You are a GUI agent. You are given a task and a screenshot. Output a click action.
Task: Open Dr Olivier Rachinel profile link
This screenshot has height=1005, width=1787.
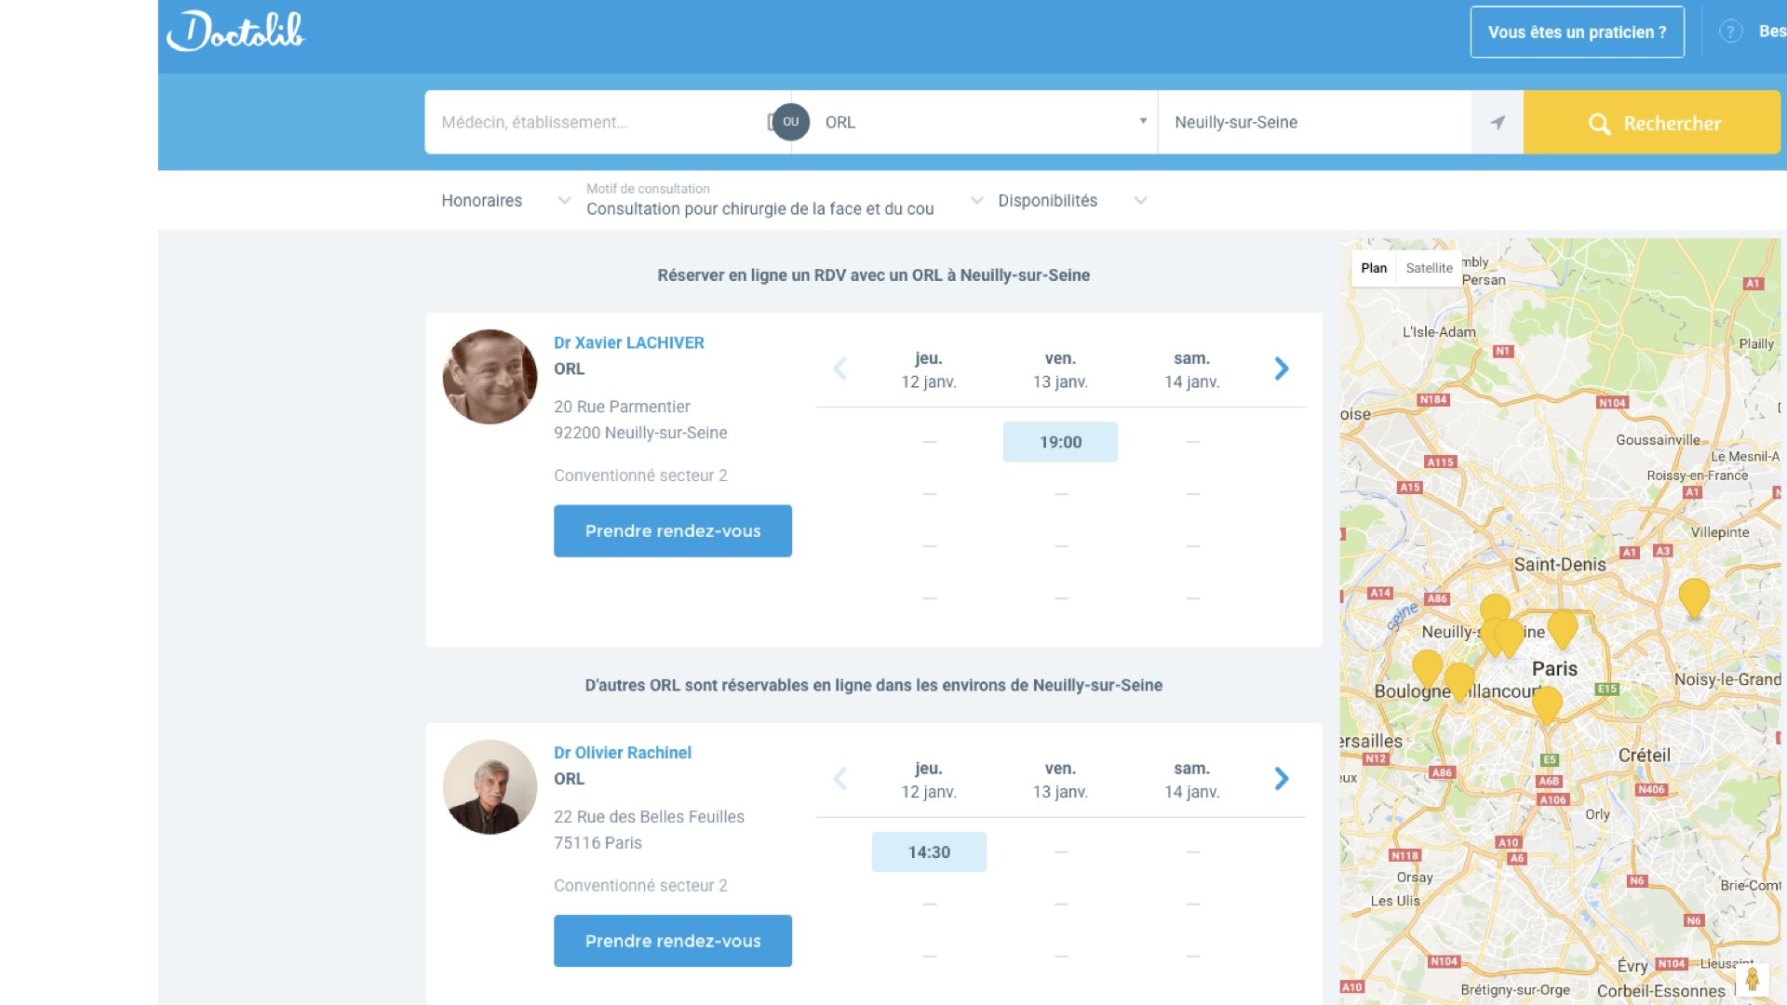(623, 753)
